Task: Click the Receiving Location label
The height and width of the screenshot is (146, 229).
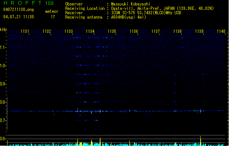Action: tap(85, 8)
